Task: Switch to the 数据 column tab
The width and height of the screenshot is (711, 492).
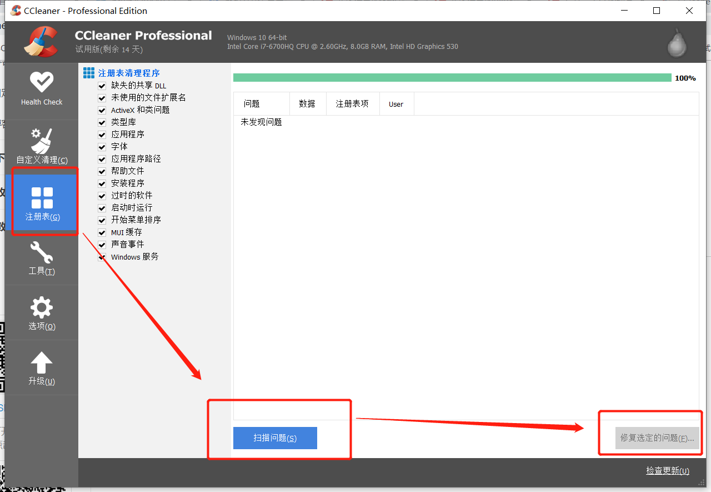Action: [308, 103]
